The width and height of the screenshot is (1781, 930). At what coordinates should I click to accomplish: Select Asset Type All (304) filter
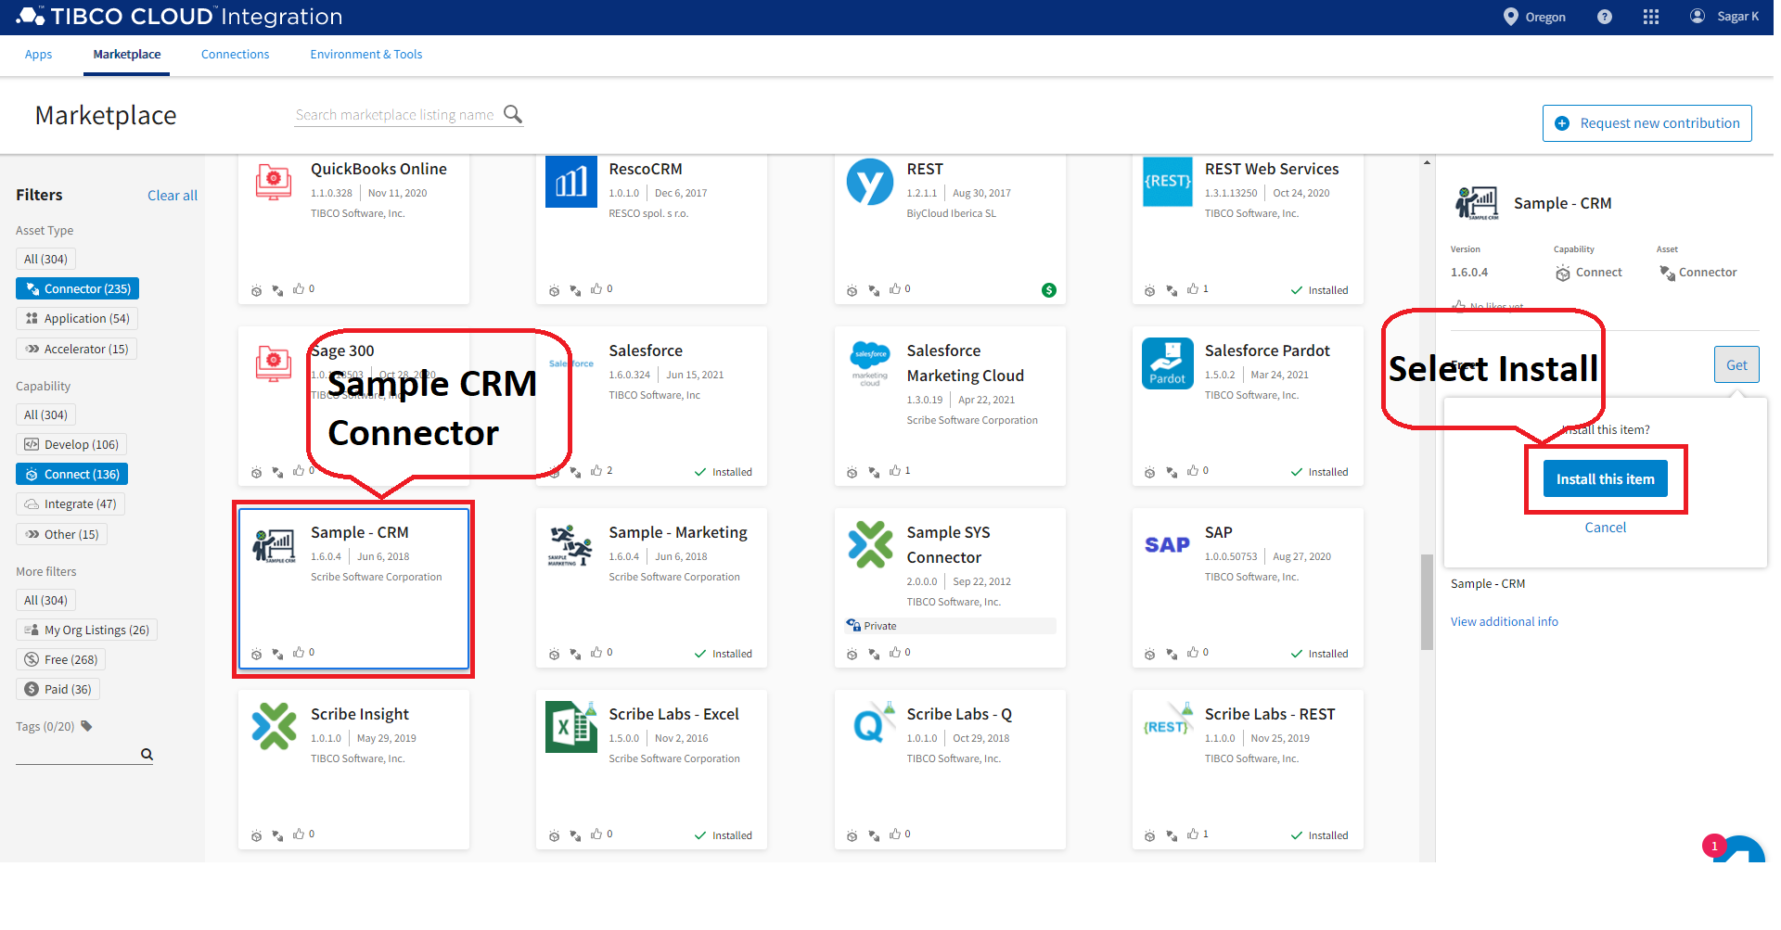(45, 259)
